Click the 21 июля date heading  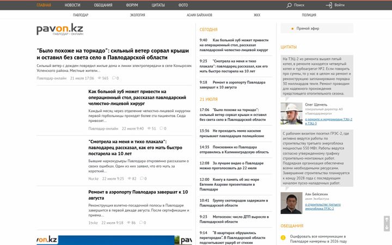click(209, 99)
